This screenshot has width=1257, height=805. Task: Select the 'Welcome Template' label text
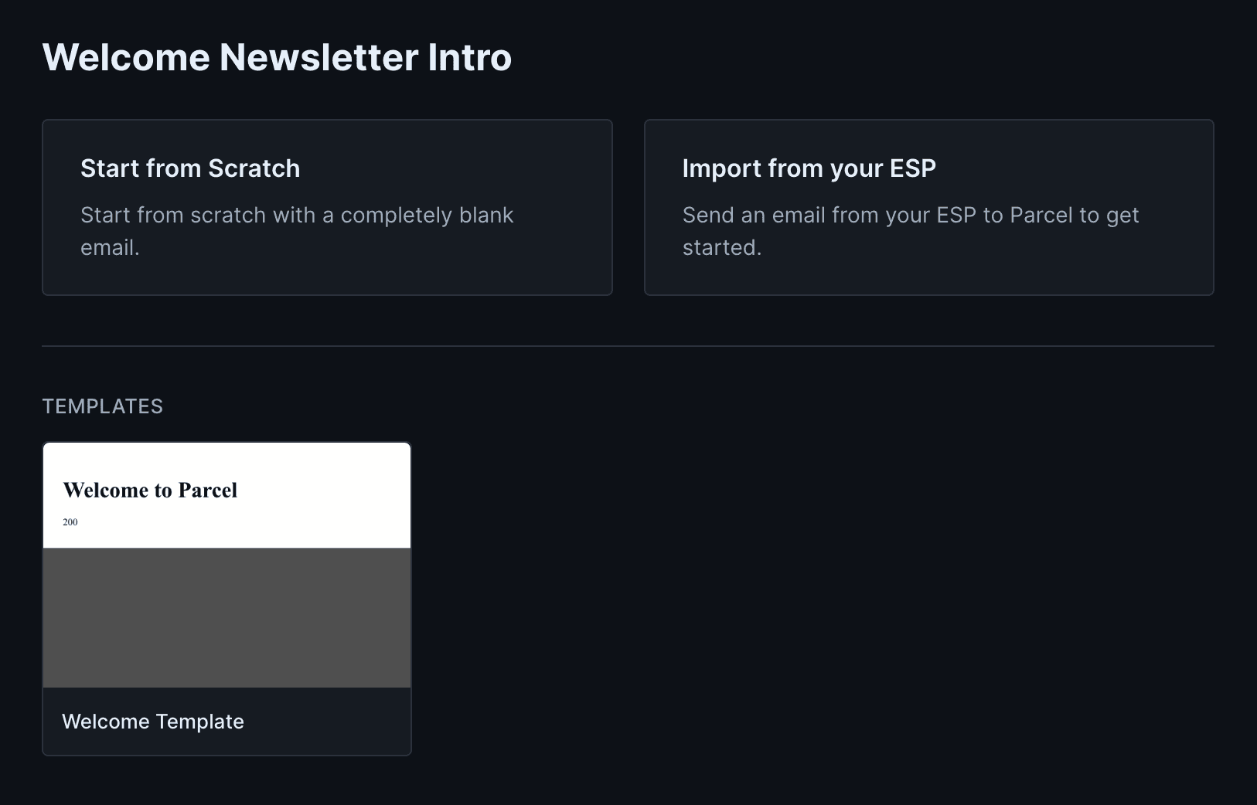152,722
